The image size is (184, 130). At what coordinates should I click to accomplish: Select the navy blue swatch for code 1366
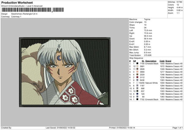tap(137, 94)
